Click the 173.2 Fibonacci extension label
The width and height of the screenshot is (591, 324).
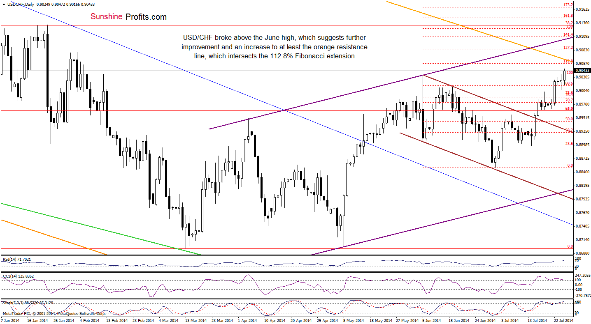pos(568,5)
